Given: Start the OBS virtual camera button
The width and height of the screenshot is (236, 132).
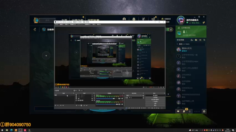Looking at the screenshot, I should click(x=155, y=99).
